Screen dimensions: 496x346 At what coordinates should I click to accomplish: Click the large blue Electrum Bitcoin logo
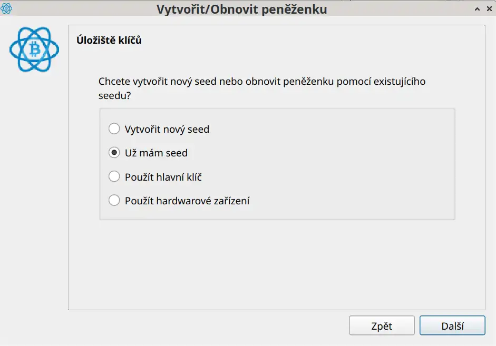click(34, 50)
